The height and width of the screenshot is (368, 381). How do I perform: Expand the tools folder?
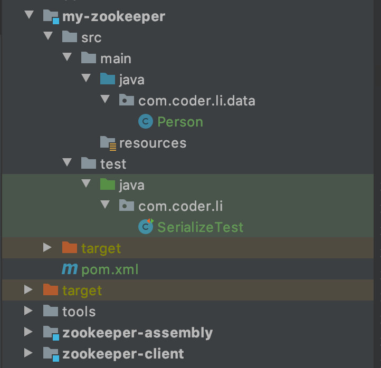(x=28, y=311)
